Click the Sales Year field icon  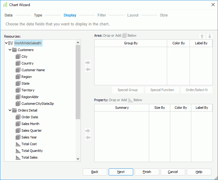point(18,137)
